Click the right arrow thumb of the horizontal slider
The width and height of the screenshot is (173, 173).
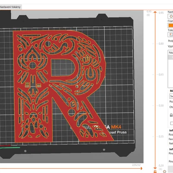tap(141, 168)
